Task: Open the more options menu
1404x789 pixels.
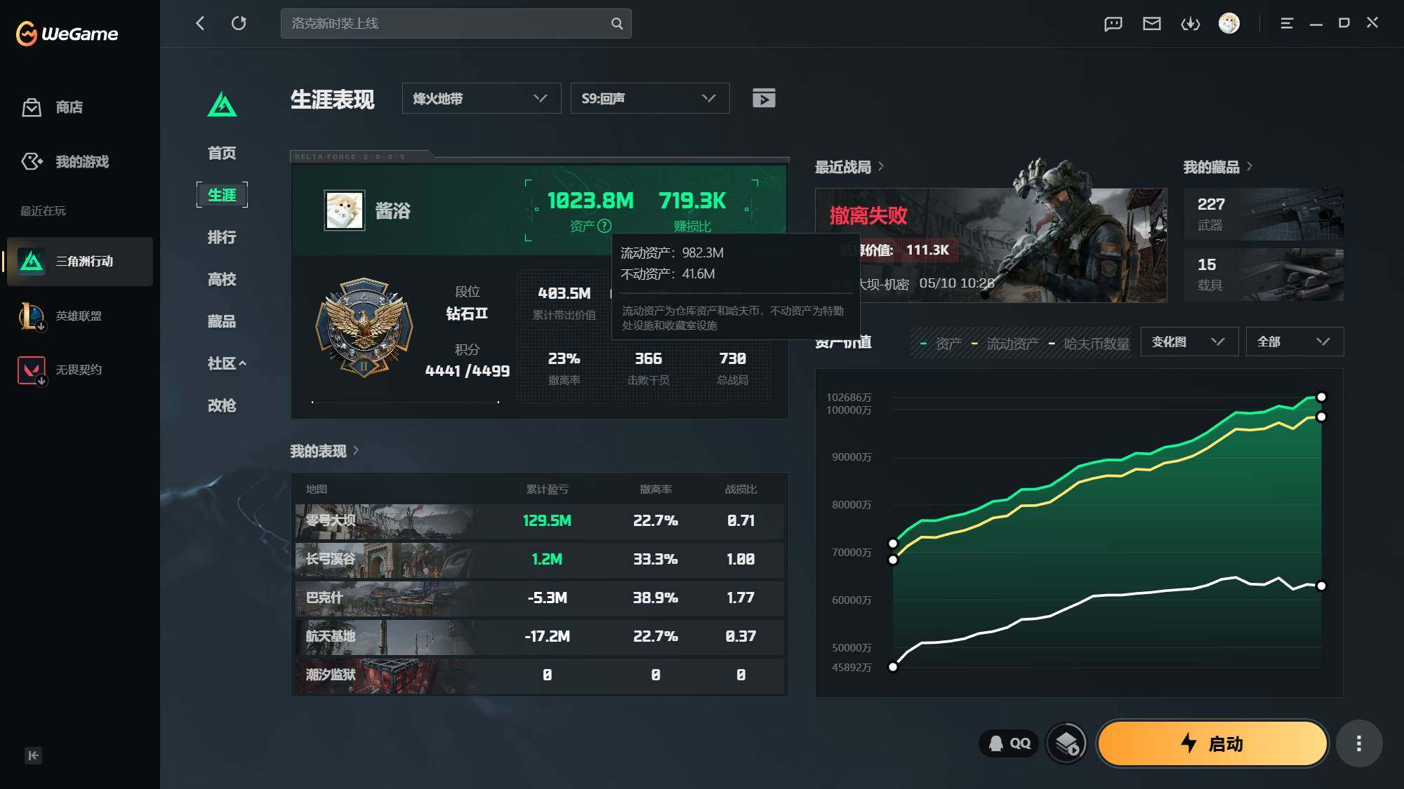Action: (1359, 743)
